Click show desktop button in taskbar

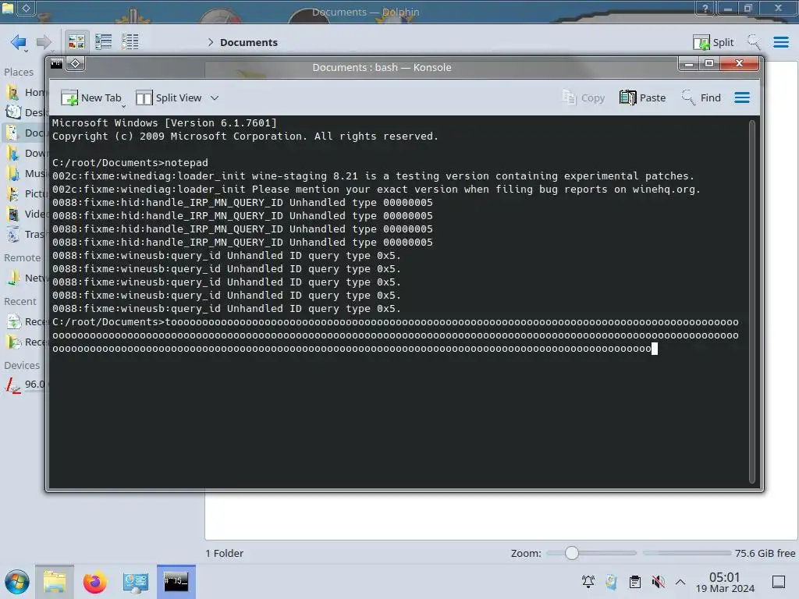[779, 581]
